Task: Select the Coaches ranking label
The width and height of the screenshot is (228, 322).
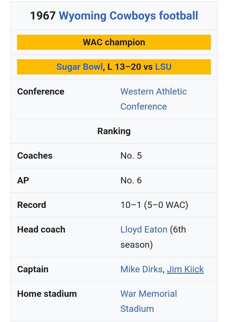Action: tap(35, 155)
